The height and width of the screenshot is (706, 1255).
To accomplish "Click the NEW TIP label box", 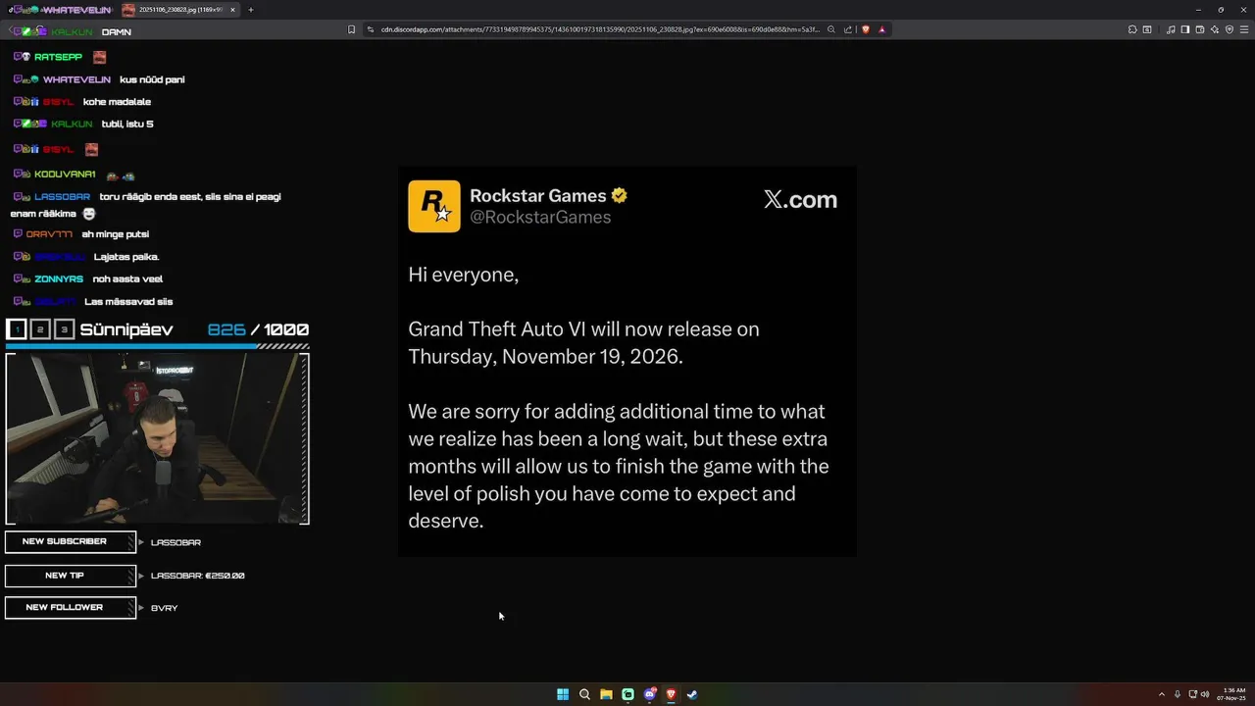I will [70, 576].
